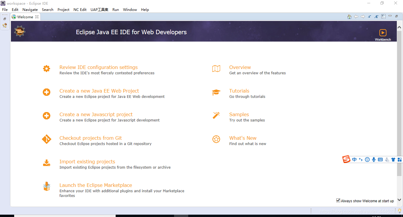Viewport: 403px width, 217px height.
Task: Click the What's New star icon
Action: click(x=216, y=139)
